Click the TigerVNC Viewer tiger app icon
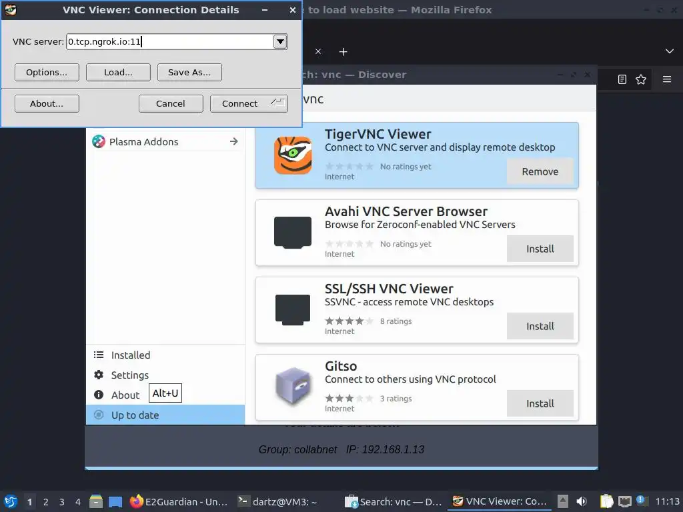 click(x=293, y=155)
